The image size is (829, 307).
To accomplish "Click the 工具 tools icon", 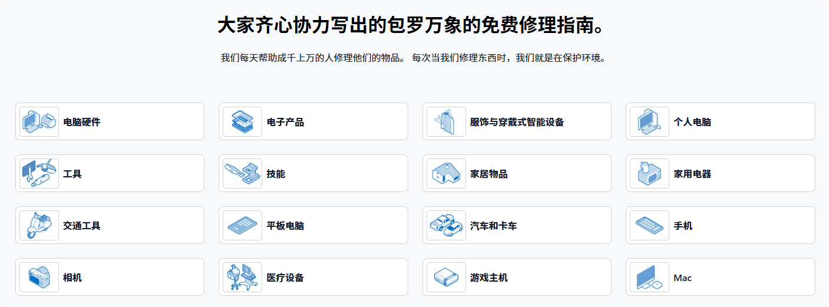I will pos(39,174).
